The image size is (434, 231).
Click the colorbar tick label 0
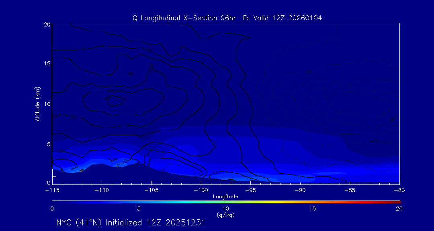point(52,209)
